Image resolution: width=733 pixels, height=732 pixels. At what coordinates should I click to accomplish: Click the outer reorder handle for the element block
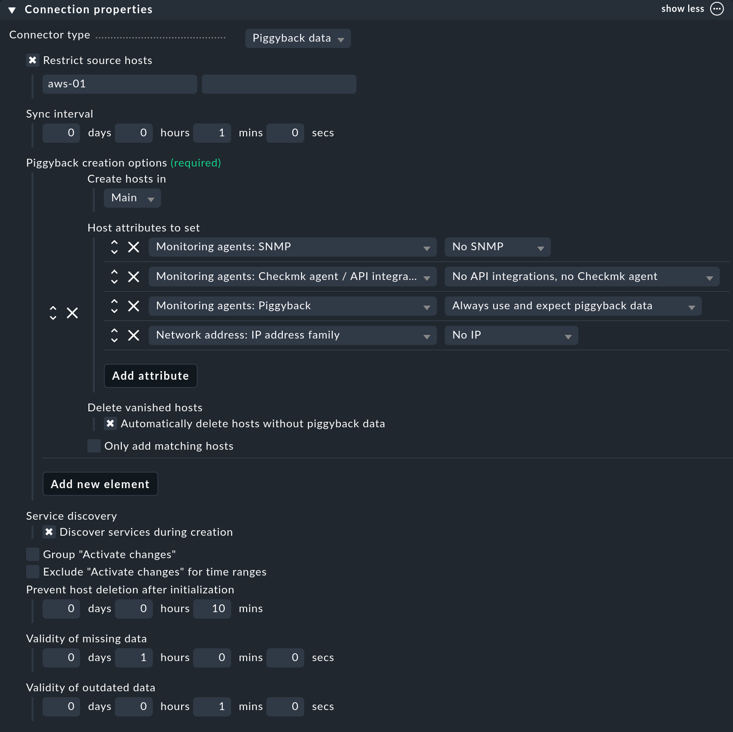pyautogui.click(x=54, y=313)
